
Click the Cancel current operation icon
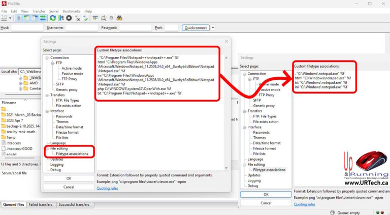click(69, 18)
